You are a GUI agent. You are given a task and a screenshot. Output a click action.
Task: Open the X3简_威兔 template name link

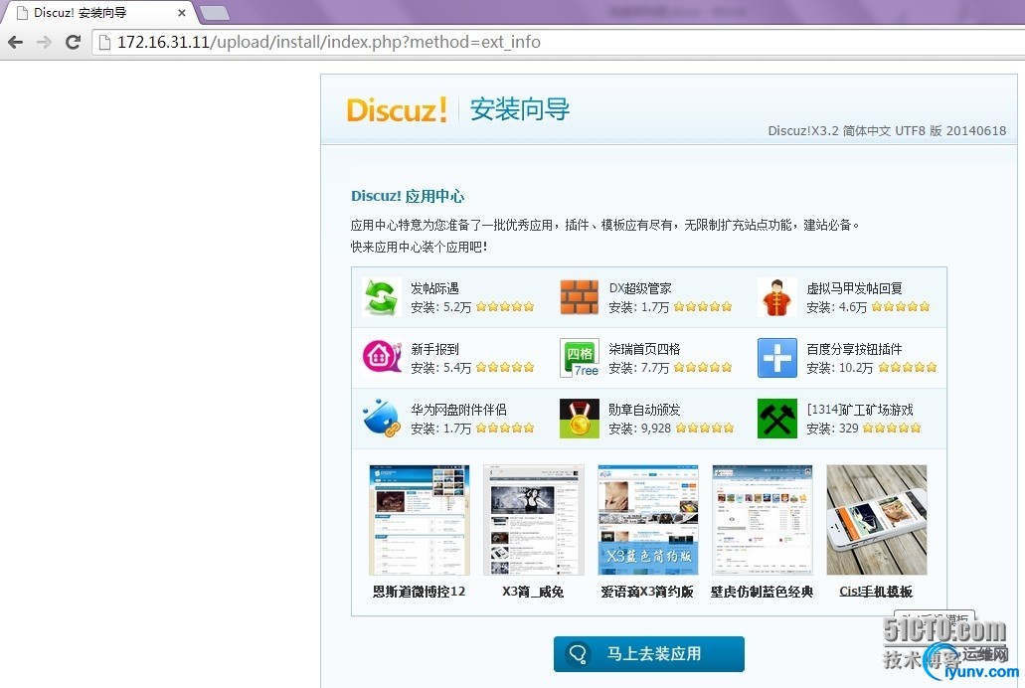[533, 592]
